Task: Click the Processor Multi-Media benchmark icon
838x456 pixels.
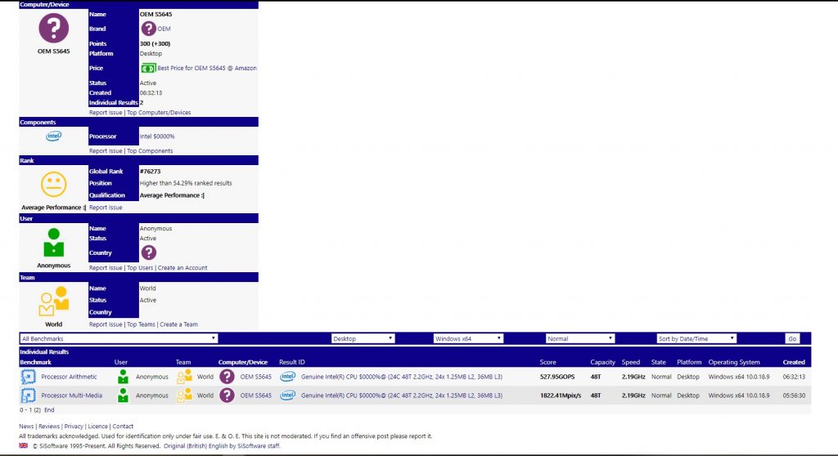Action: pyautogui.click(x=29, y=396)
